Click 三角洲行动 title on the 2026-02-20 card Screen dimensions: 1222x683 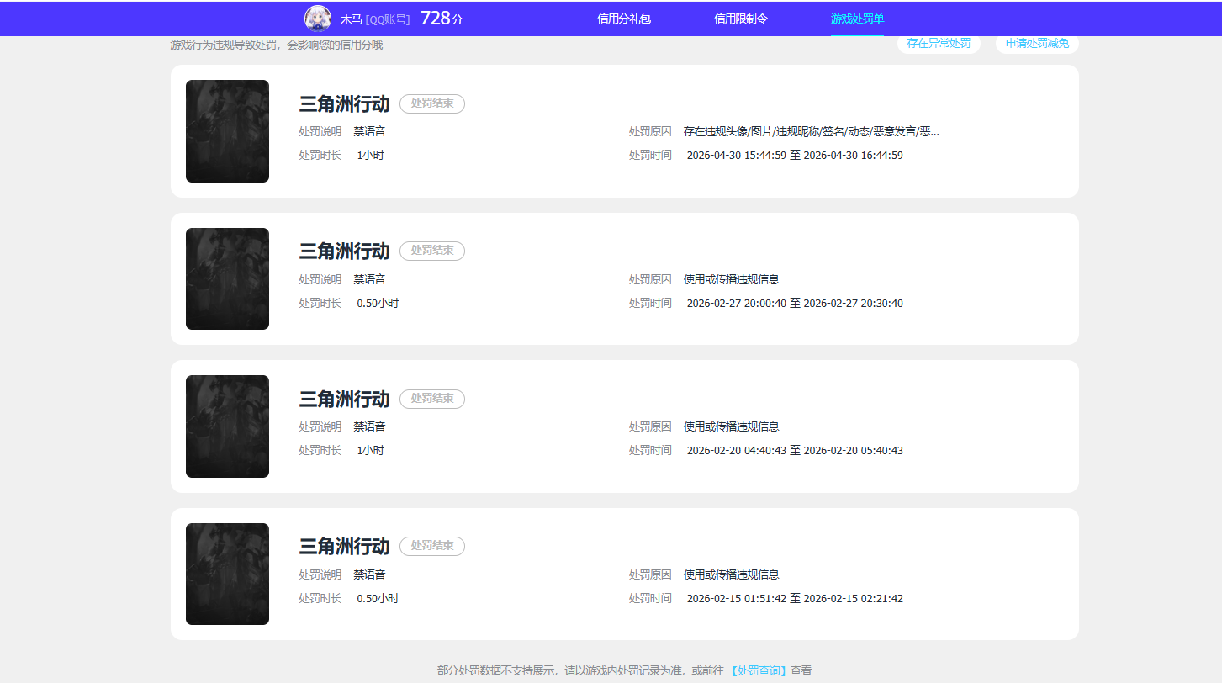[344, 399]
